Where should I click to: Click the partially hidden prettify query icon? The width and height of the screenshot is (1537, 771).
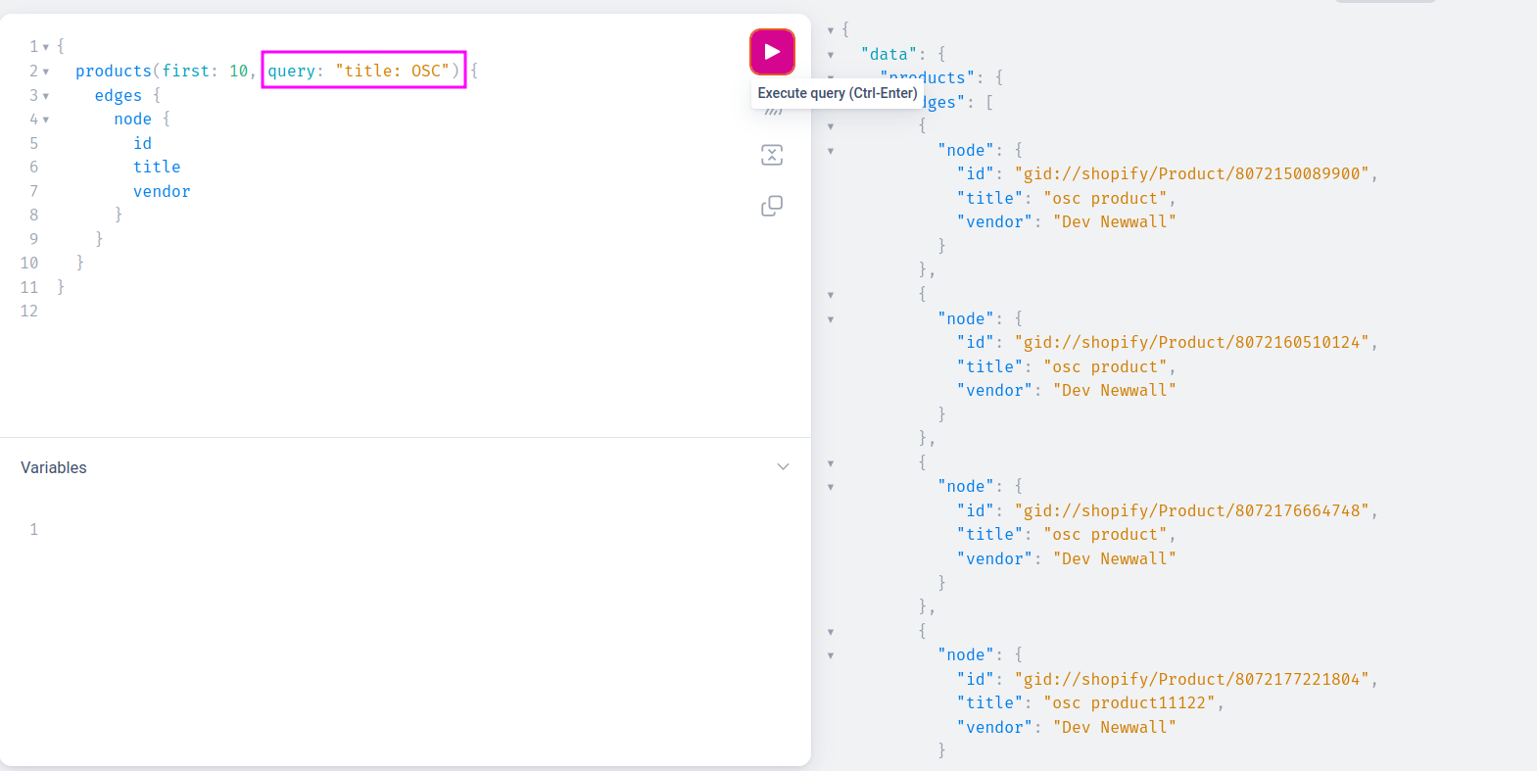[x=773, y=113]
